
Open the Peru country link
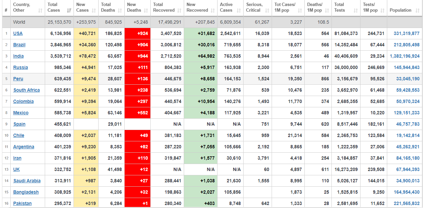[18, 79]
